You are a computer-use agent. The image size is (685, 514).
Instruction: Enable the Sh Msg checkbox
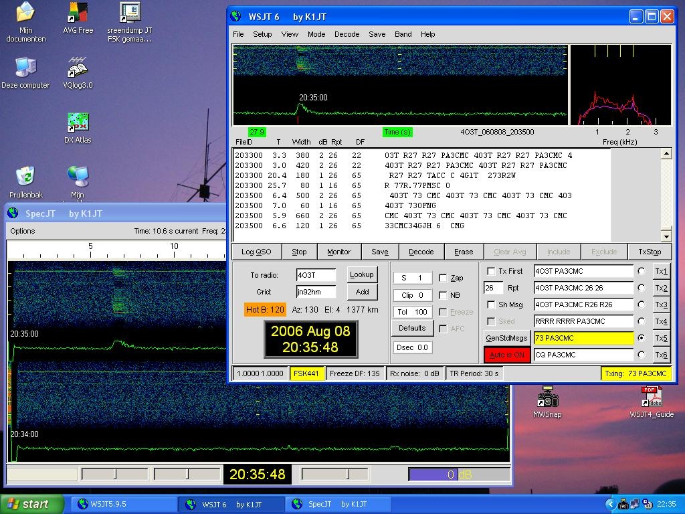[x=491, y=305]
